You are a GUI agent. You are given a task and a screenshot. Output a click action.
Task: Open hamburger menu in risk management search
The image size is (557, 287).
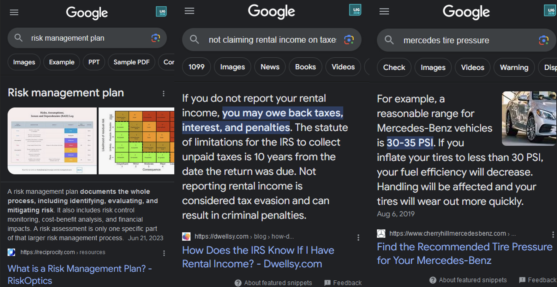tap(14, 12)
